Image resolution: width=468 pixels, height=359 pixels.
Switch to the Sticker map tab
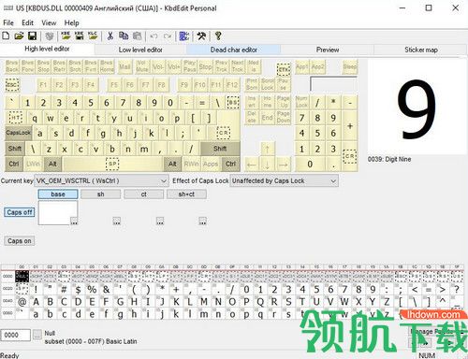click(x=421, y=50)
